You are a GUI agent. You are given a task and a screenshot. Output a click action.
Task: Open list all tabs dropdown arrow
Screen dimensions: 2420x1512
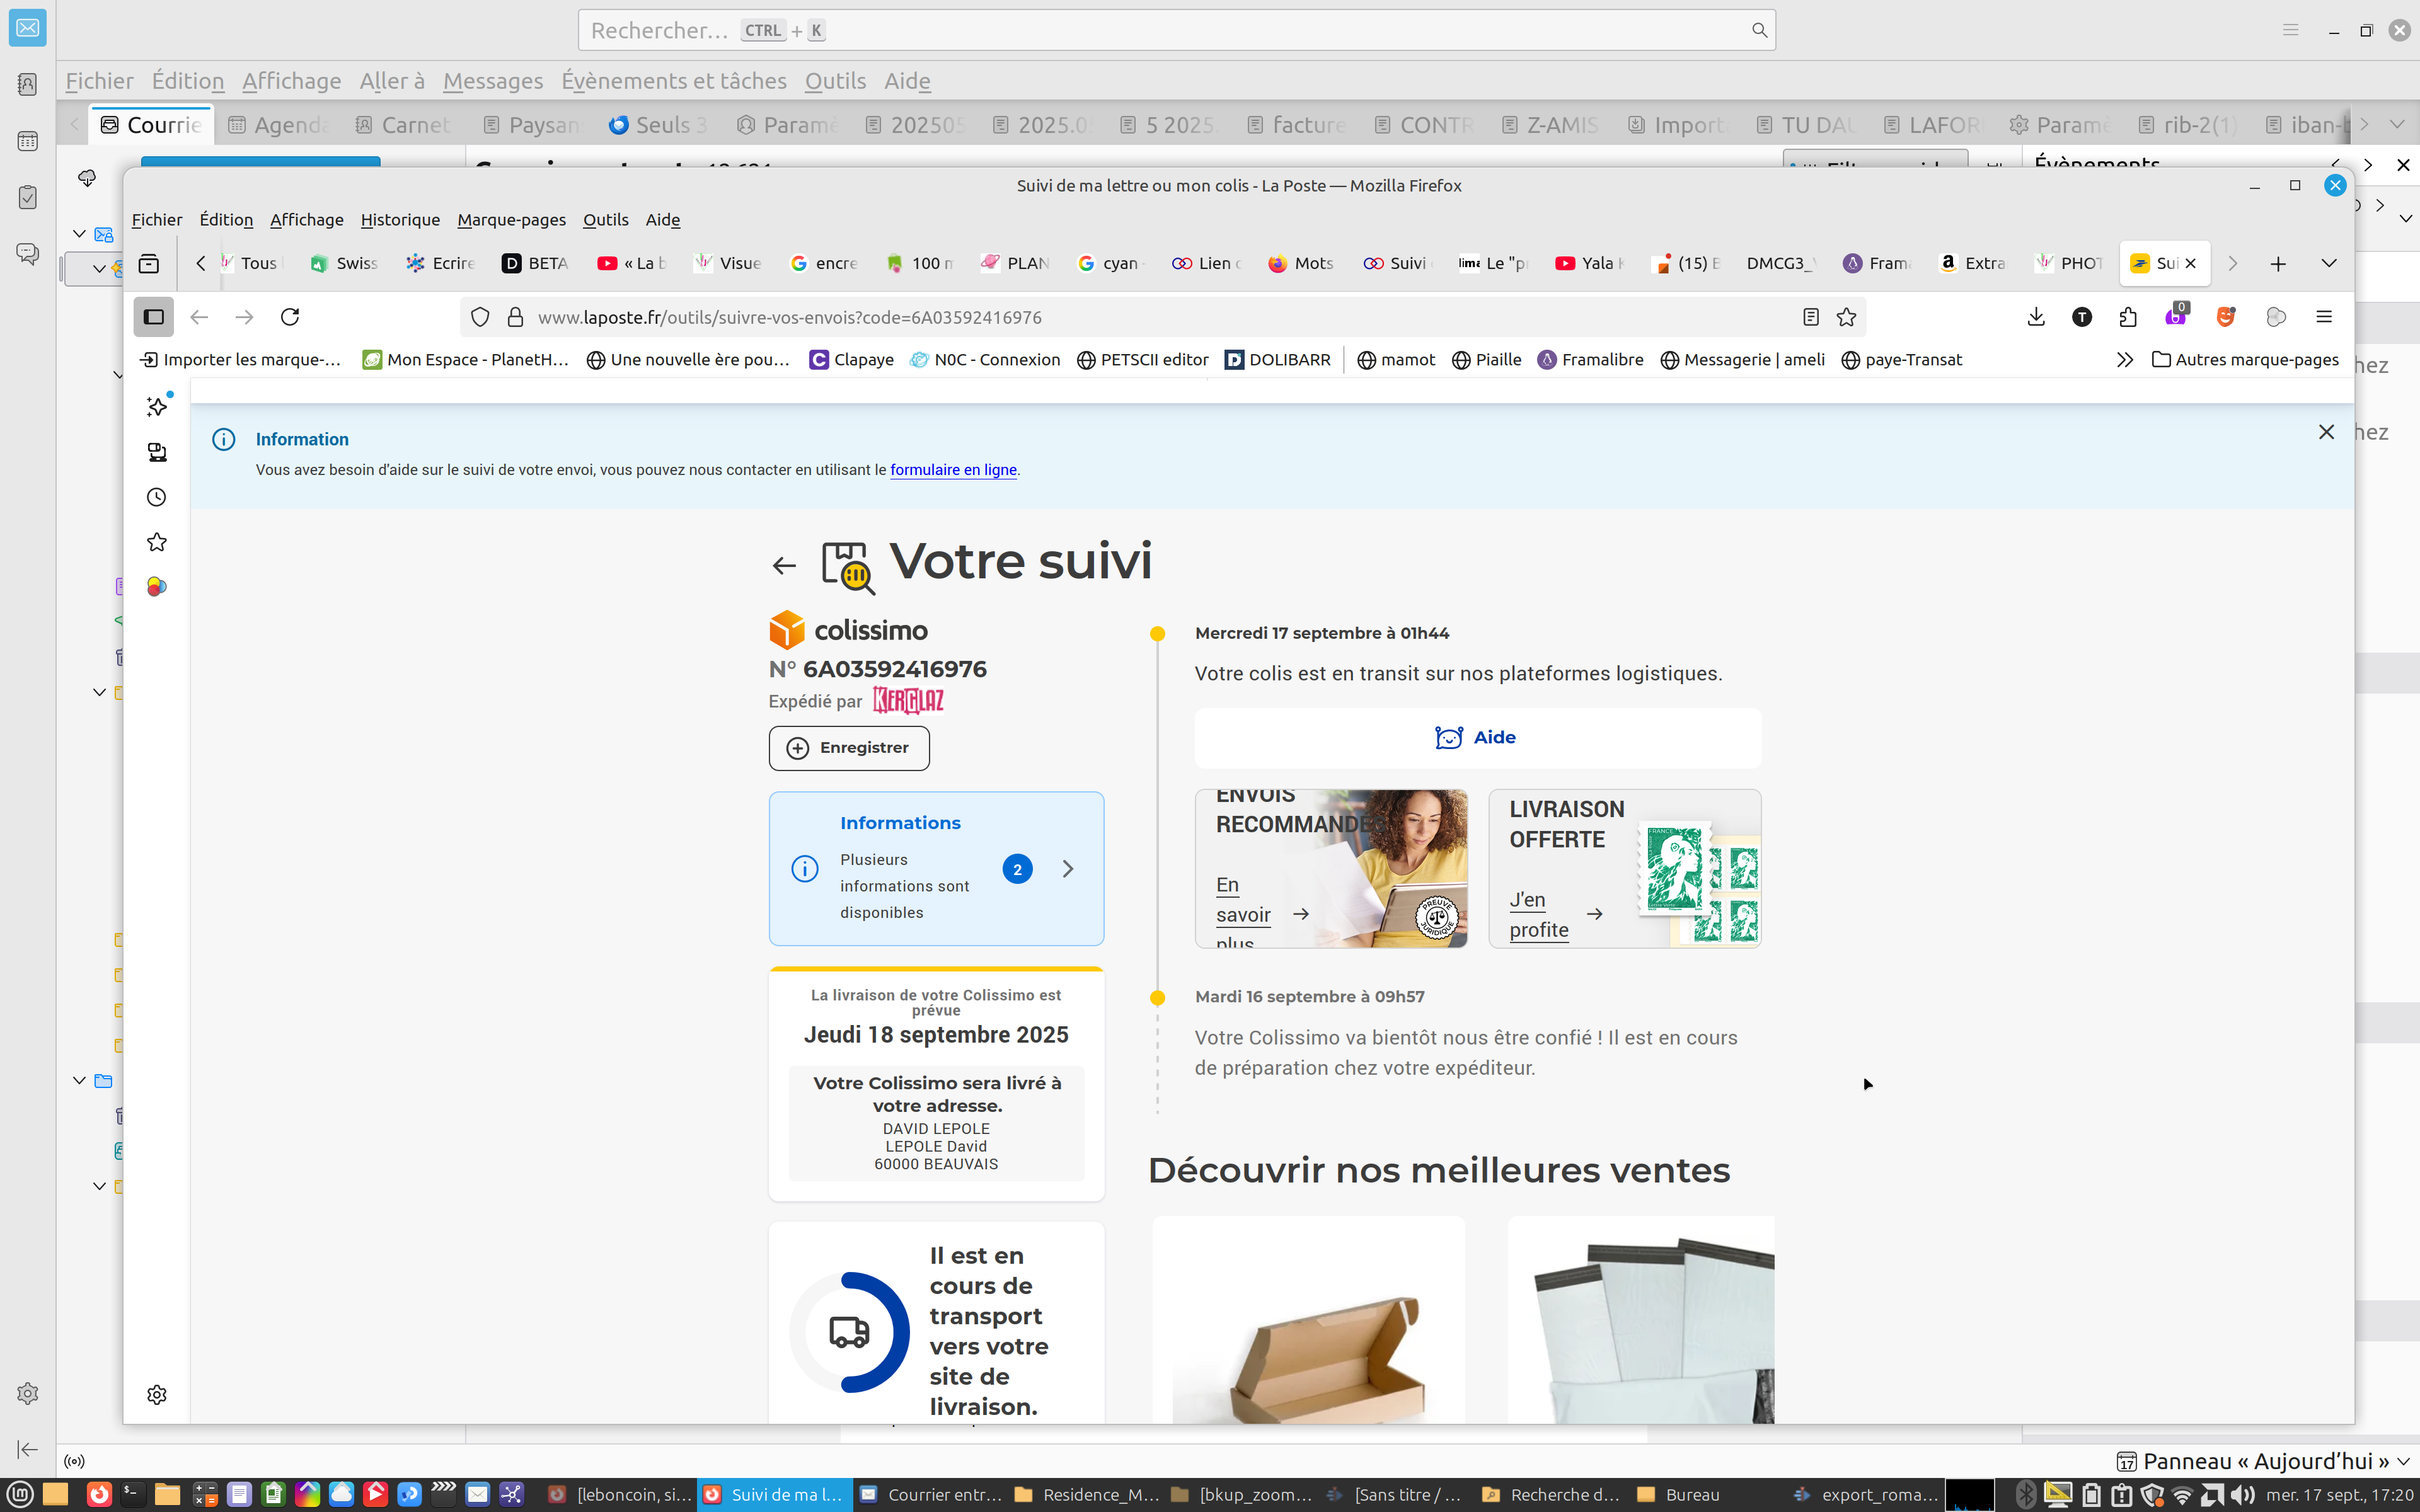tap(2329, 263)
